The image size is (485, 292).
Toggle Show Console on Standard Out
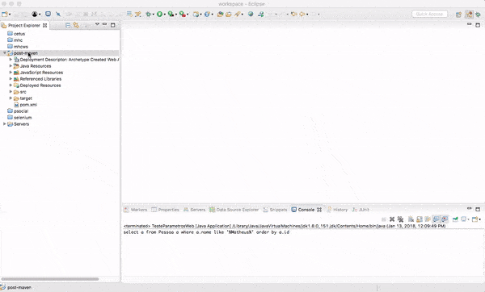(436, 219)
